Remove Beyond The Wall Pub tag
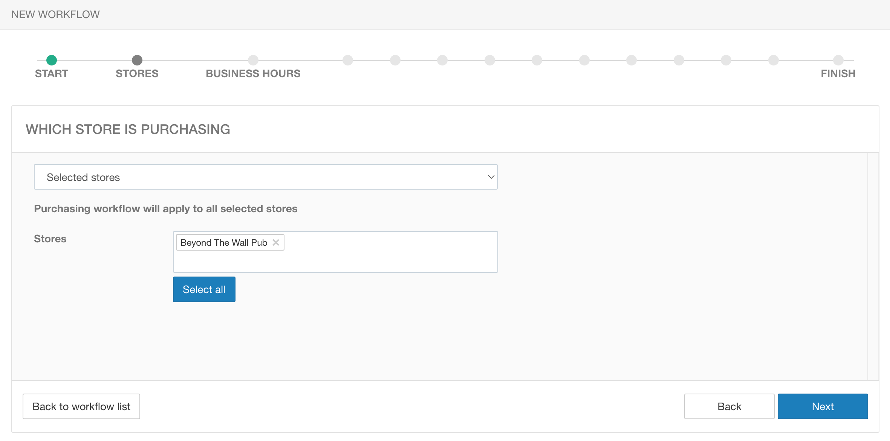The height and width of the screenshot is (441, 890). tap(276, 243)
